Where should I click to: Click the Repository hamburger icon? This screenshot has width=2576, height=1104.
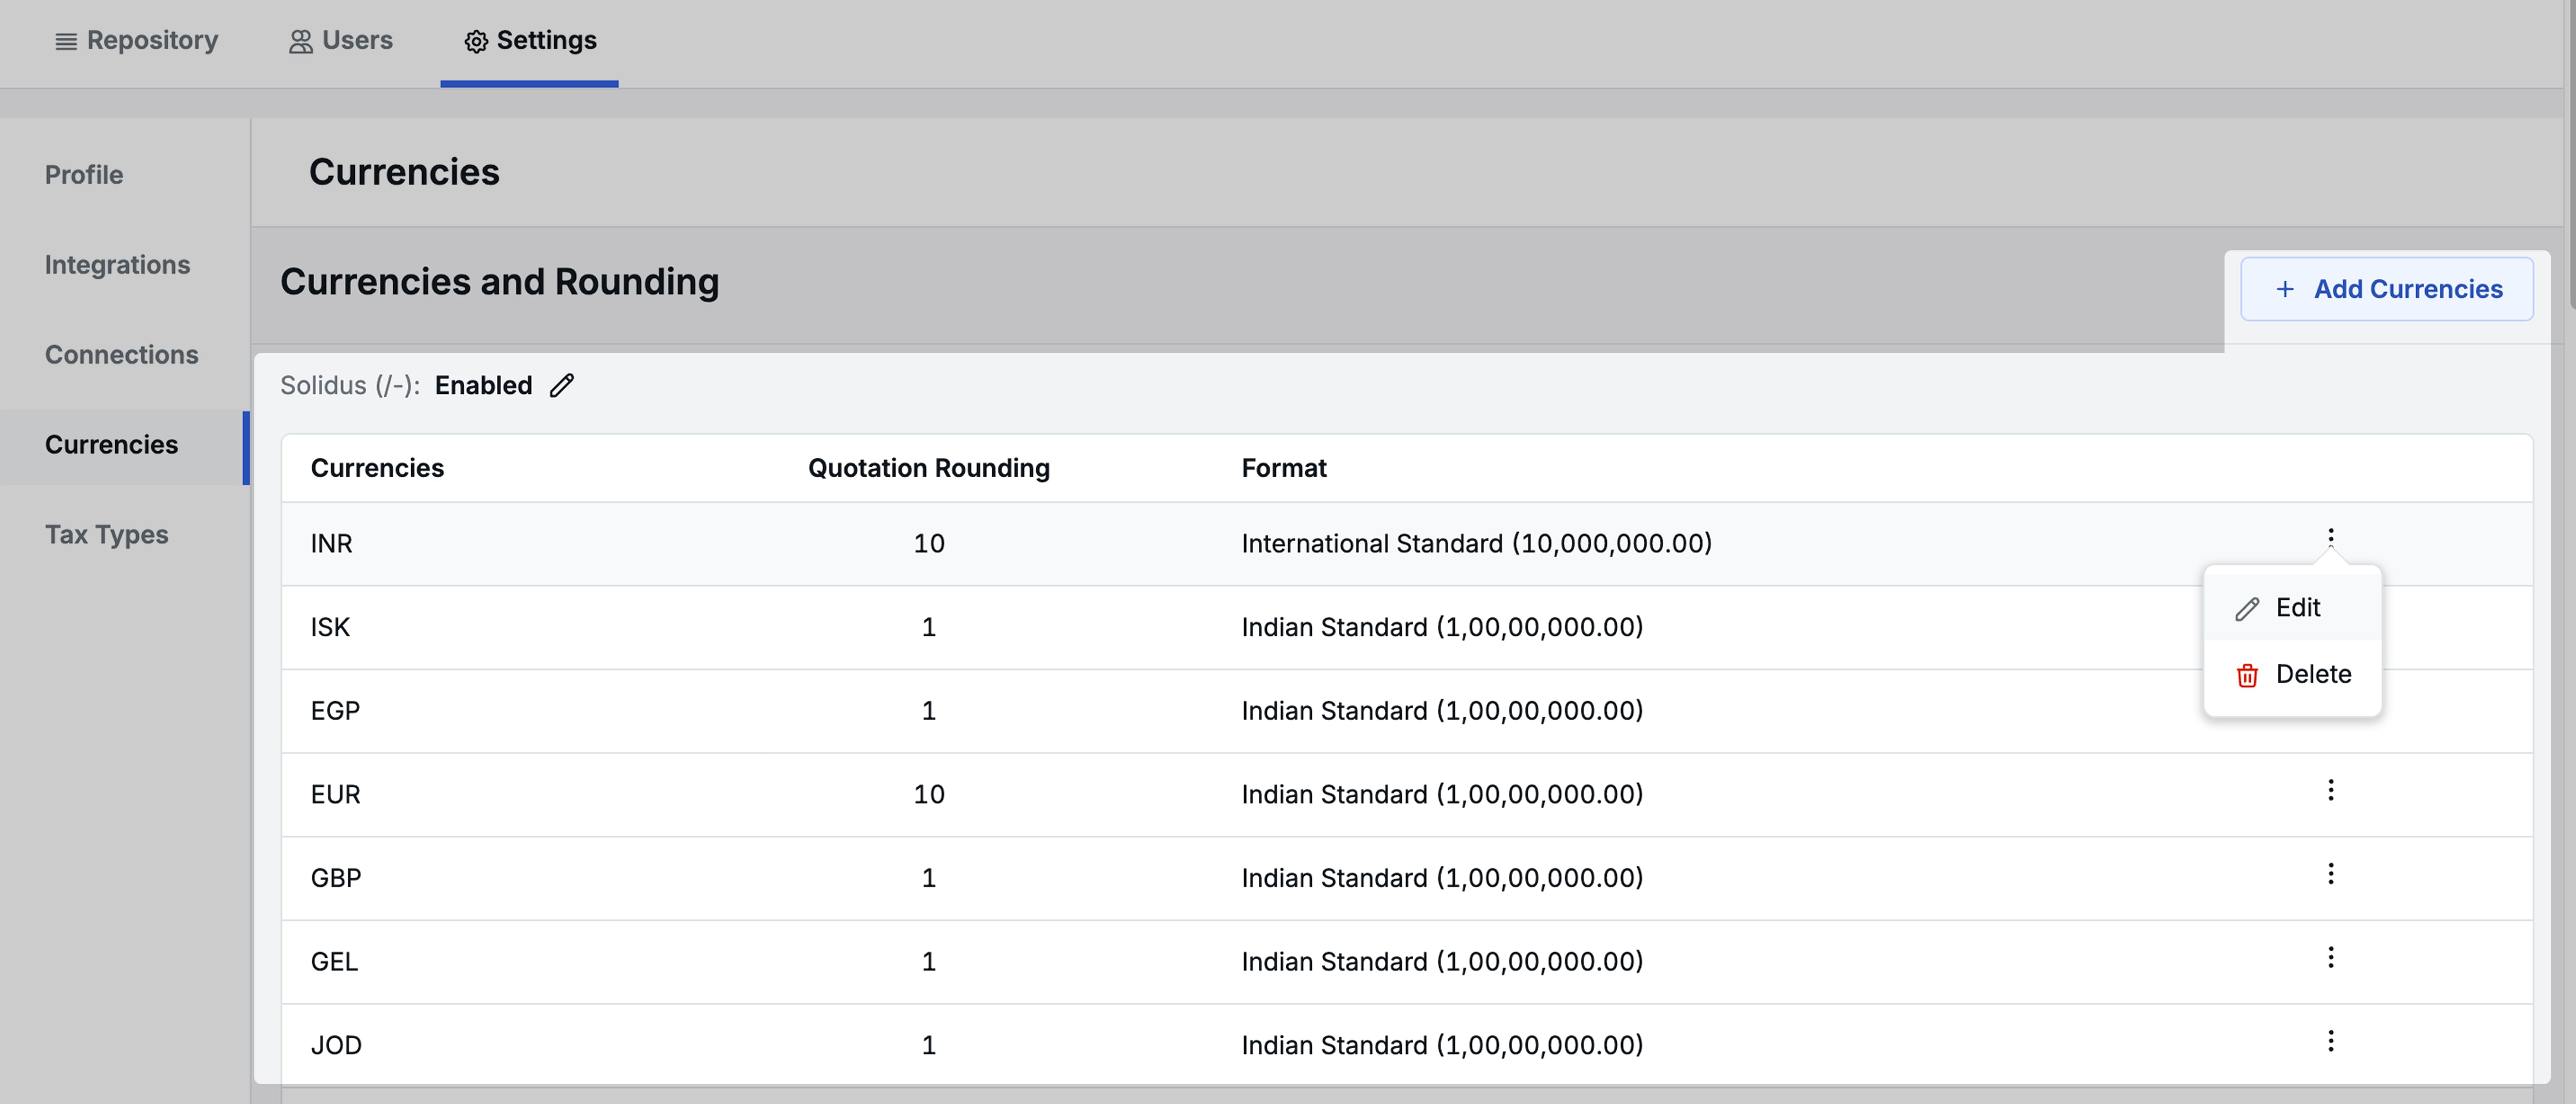[64, 41]
